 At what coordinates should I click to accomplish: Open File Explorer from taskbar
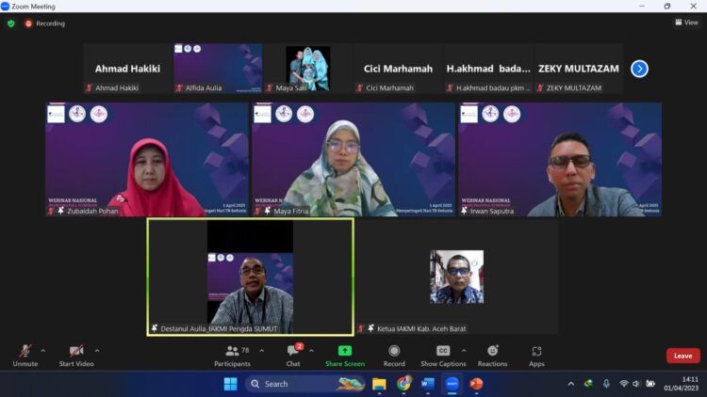379,384
